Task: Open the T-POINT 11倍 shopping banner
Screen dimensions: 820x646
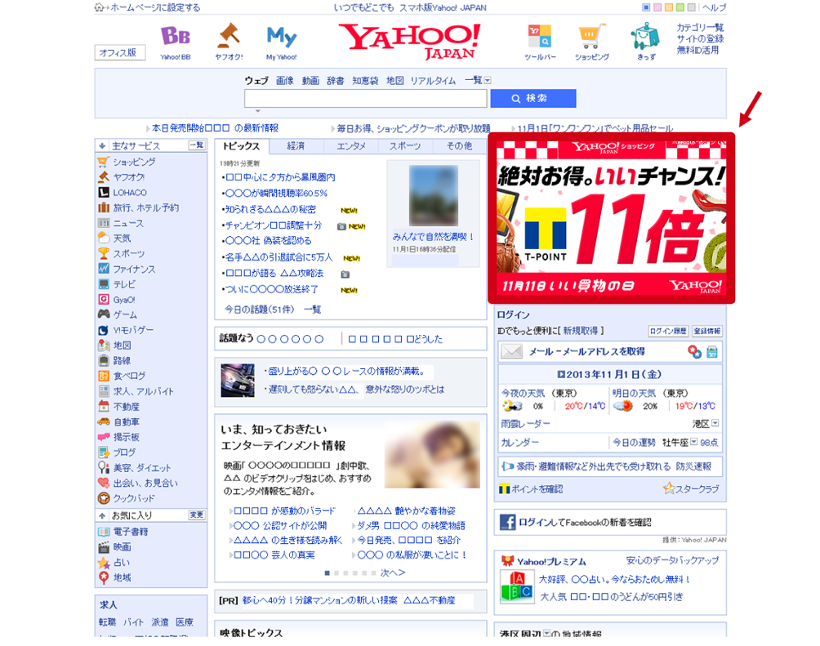Action: pos(612,217)
